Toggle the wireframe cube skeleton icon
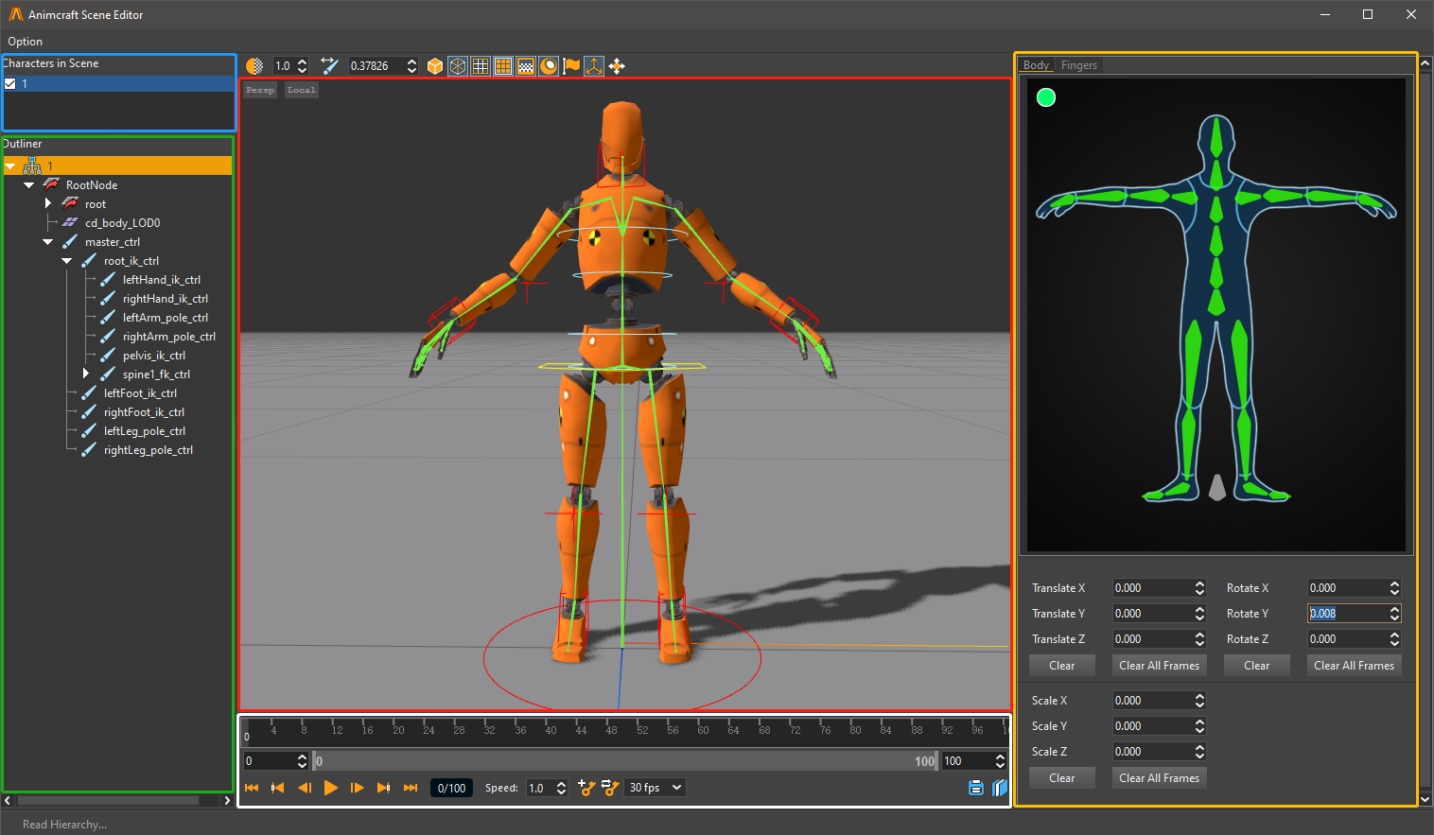 click(x=458, y=66)
